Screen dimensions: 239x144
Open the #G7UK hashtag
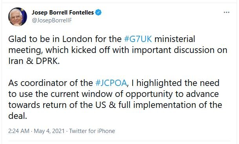click(x=138, y=39)
